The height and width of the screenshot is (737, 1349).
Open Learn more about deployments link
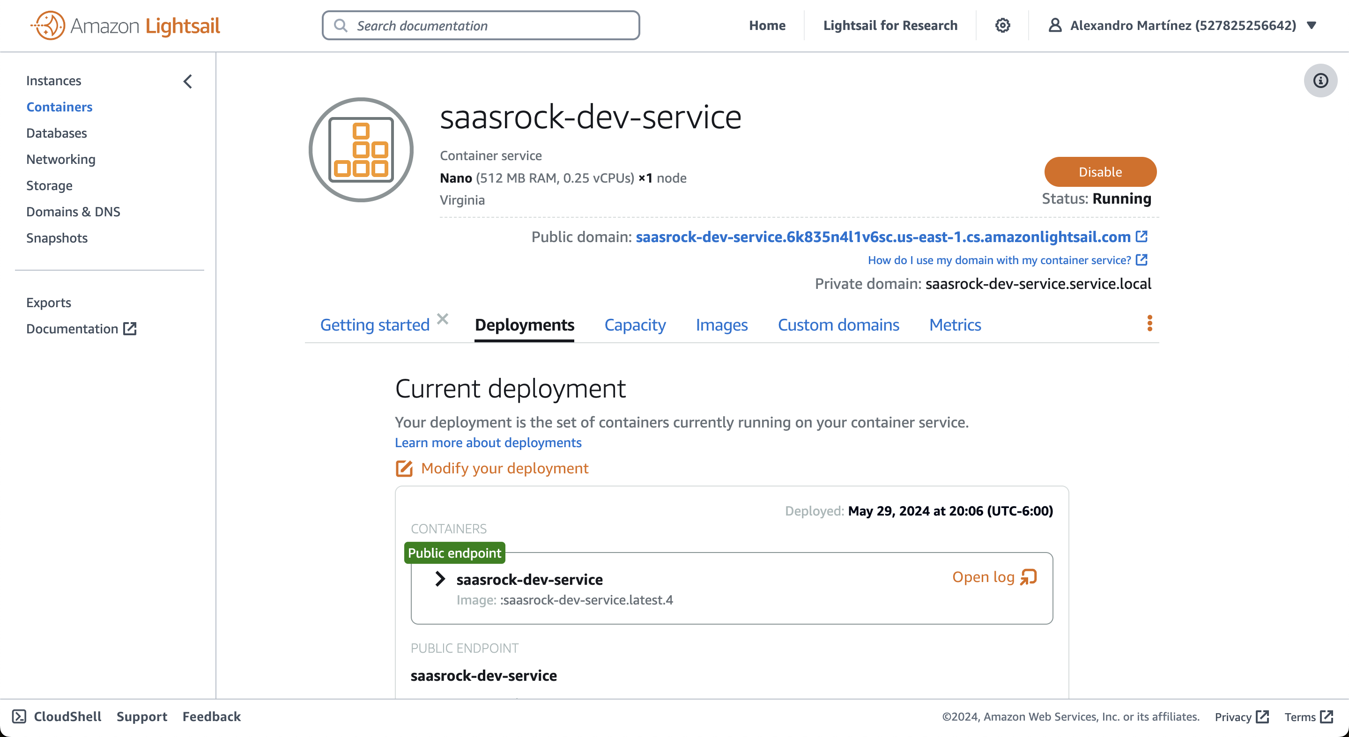pyautogui.click(x=488, y=443)
